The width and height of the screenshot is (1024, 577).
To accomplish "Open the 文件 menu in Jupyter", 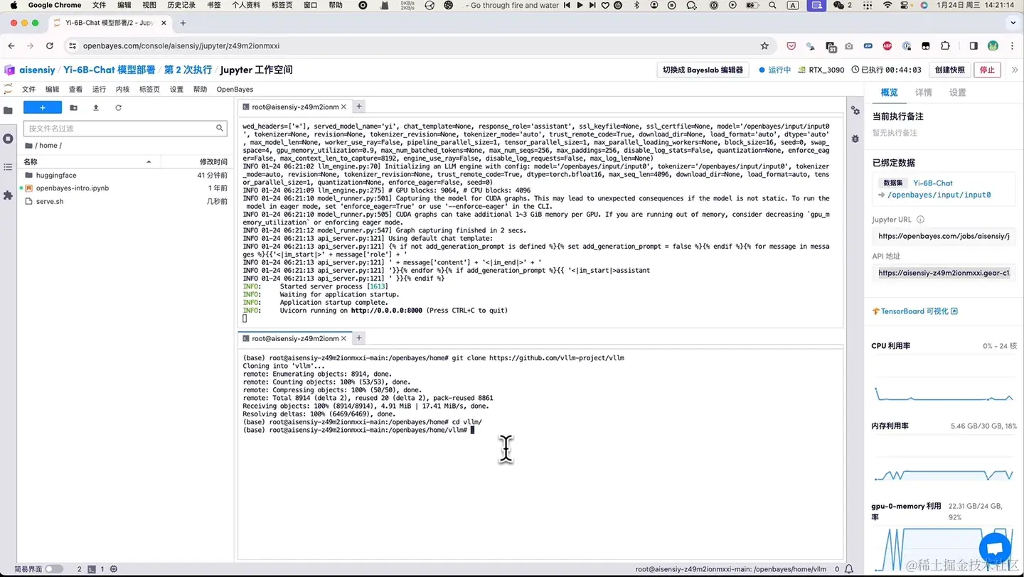I will pos(28,90).
